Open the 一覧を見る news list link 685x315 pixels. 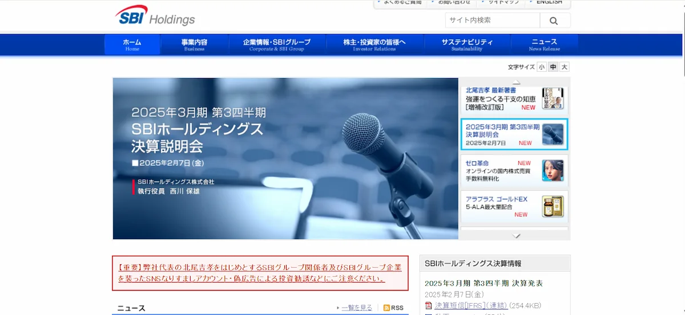pyautogui.click(x=357, y=308)
